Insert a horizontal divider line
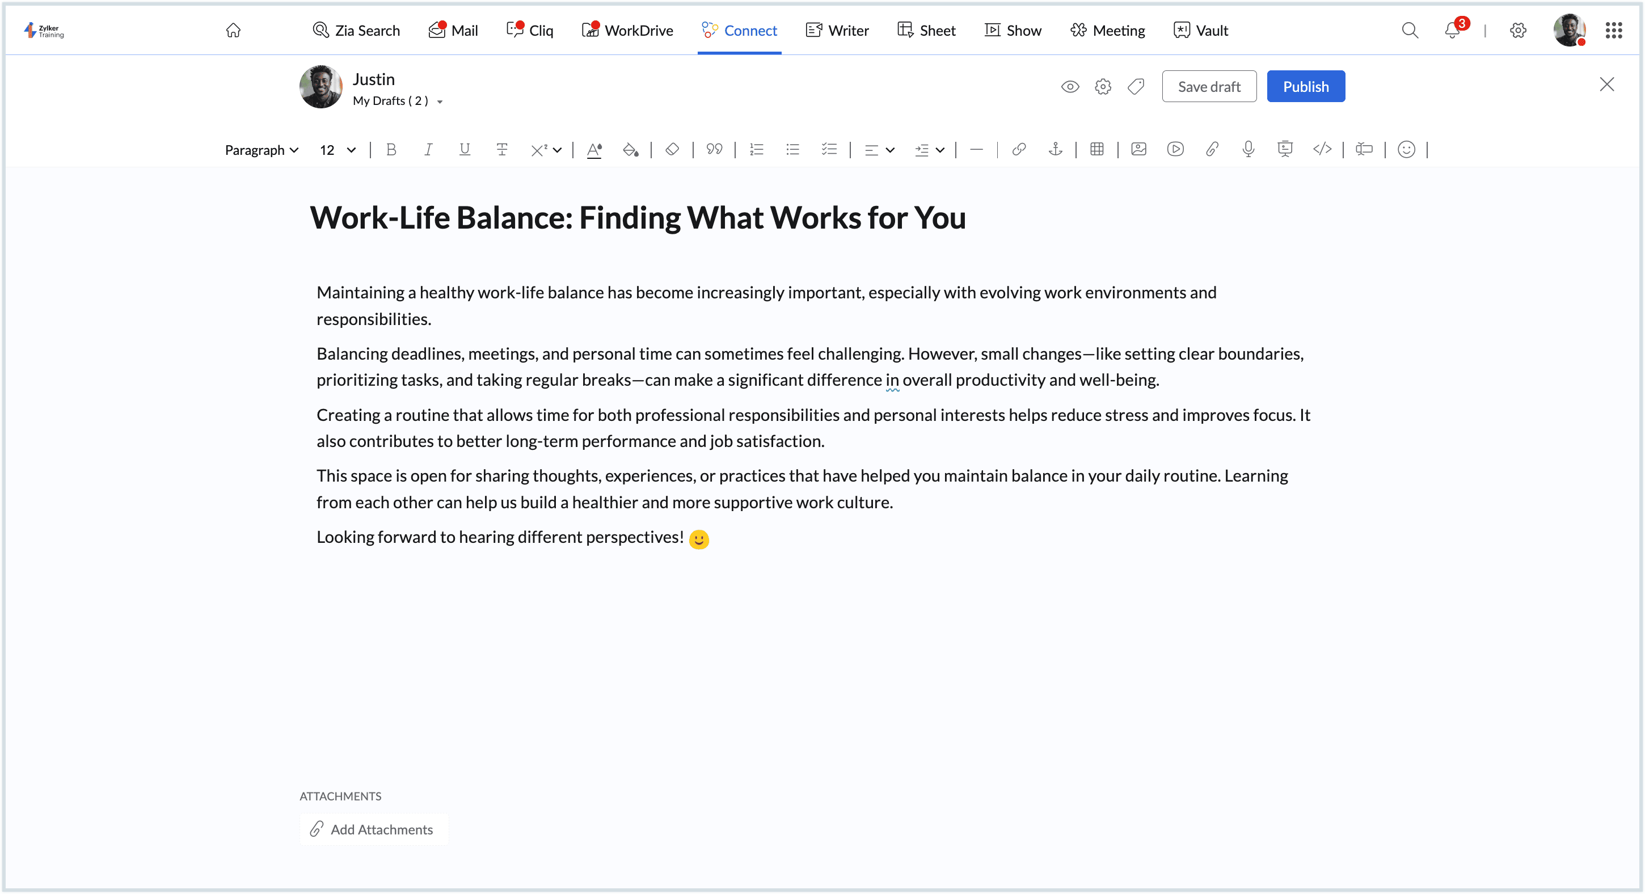The width and height of the screenshot is (1645, 894). [x=976, y=149]
